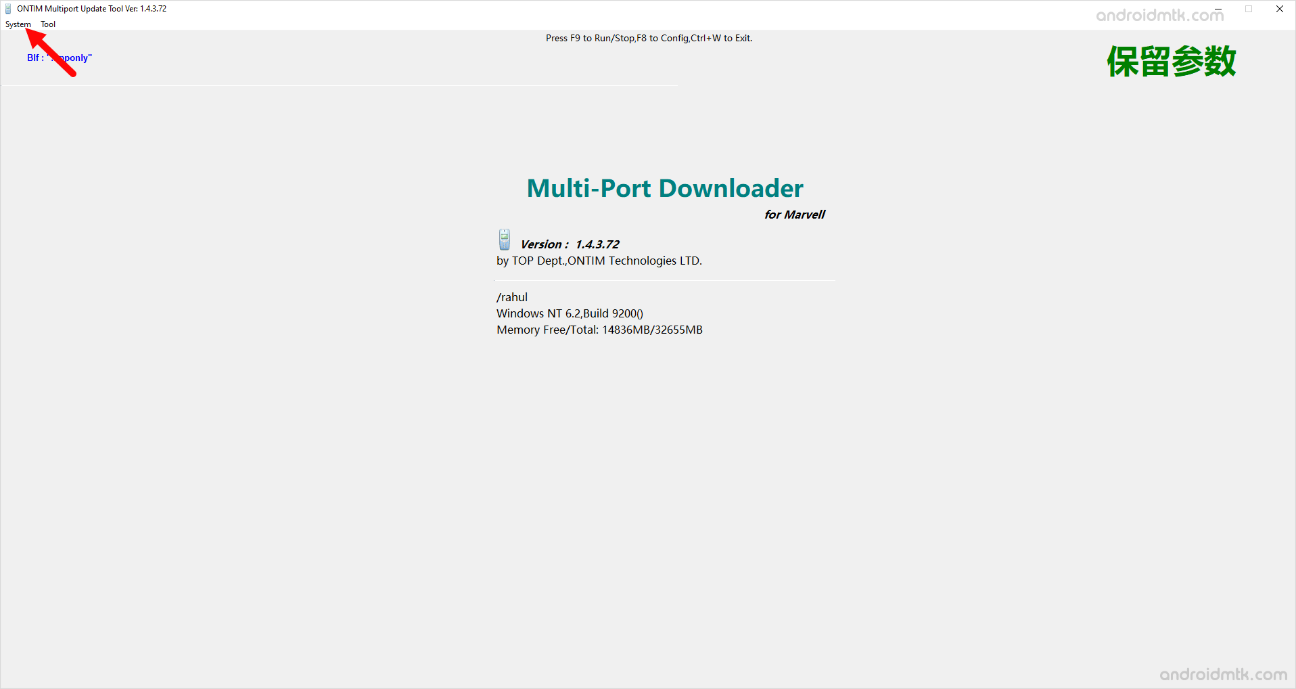Maximize the ONTIM update tool window
This screenshot has width=1296, height=689.
coord(1248,8)
